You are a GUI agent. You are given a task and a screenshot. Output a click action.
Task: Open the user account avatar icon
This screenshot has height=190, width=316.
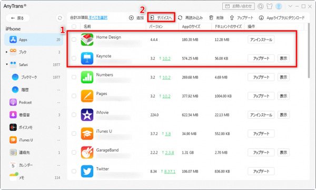point(279,6)
